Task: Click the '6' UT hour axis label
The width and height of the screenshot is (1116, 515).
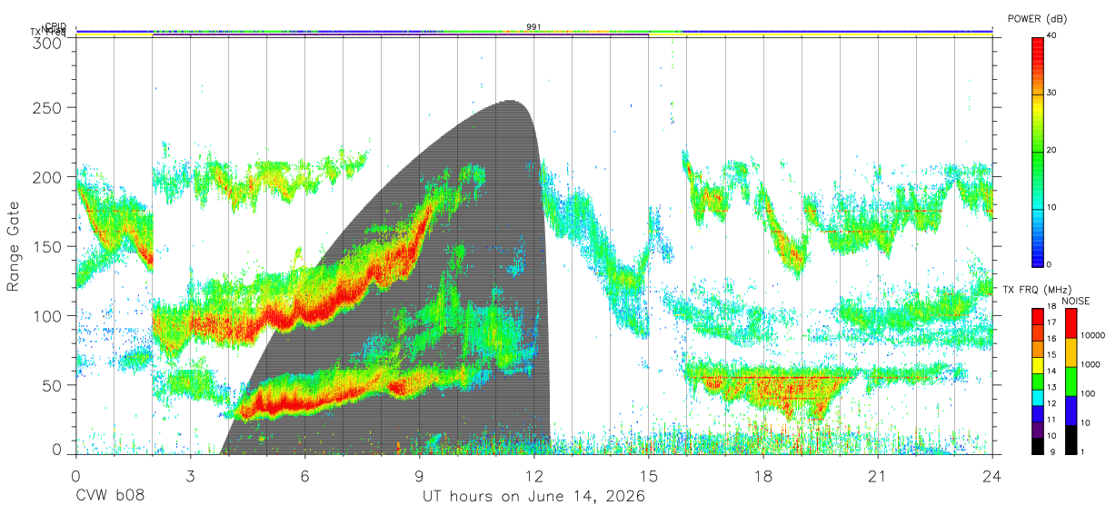Action: (304, 476)
